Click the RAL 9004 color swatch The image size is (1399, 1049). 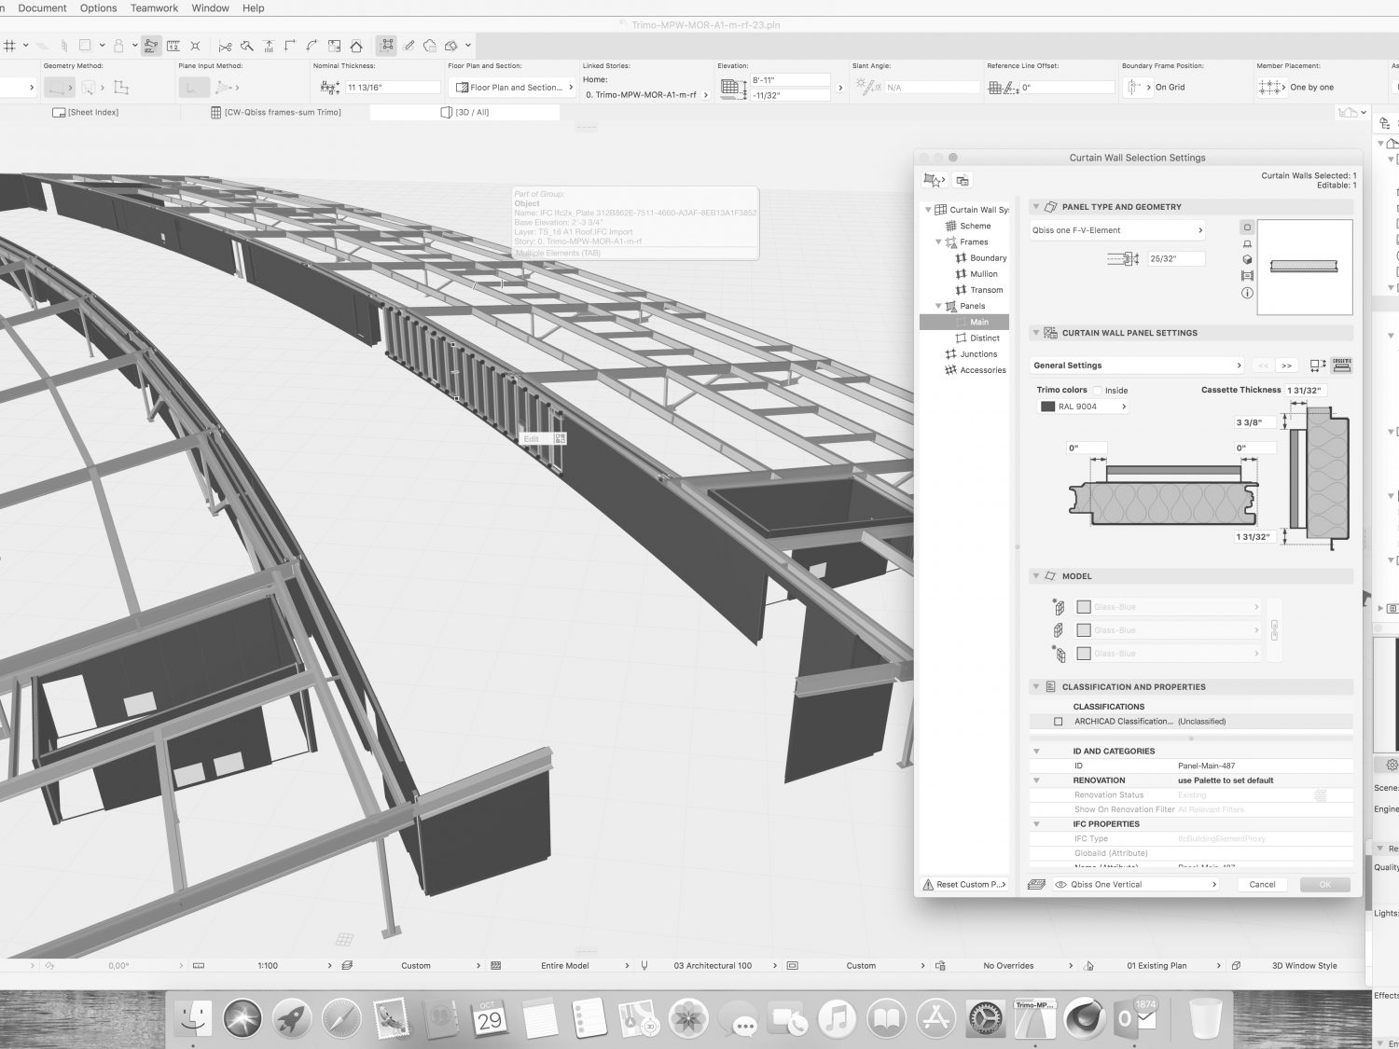pyautogui.click(x=1047, y=407)
